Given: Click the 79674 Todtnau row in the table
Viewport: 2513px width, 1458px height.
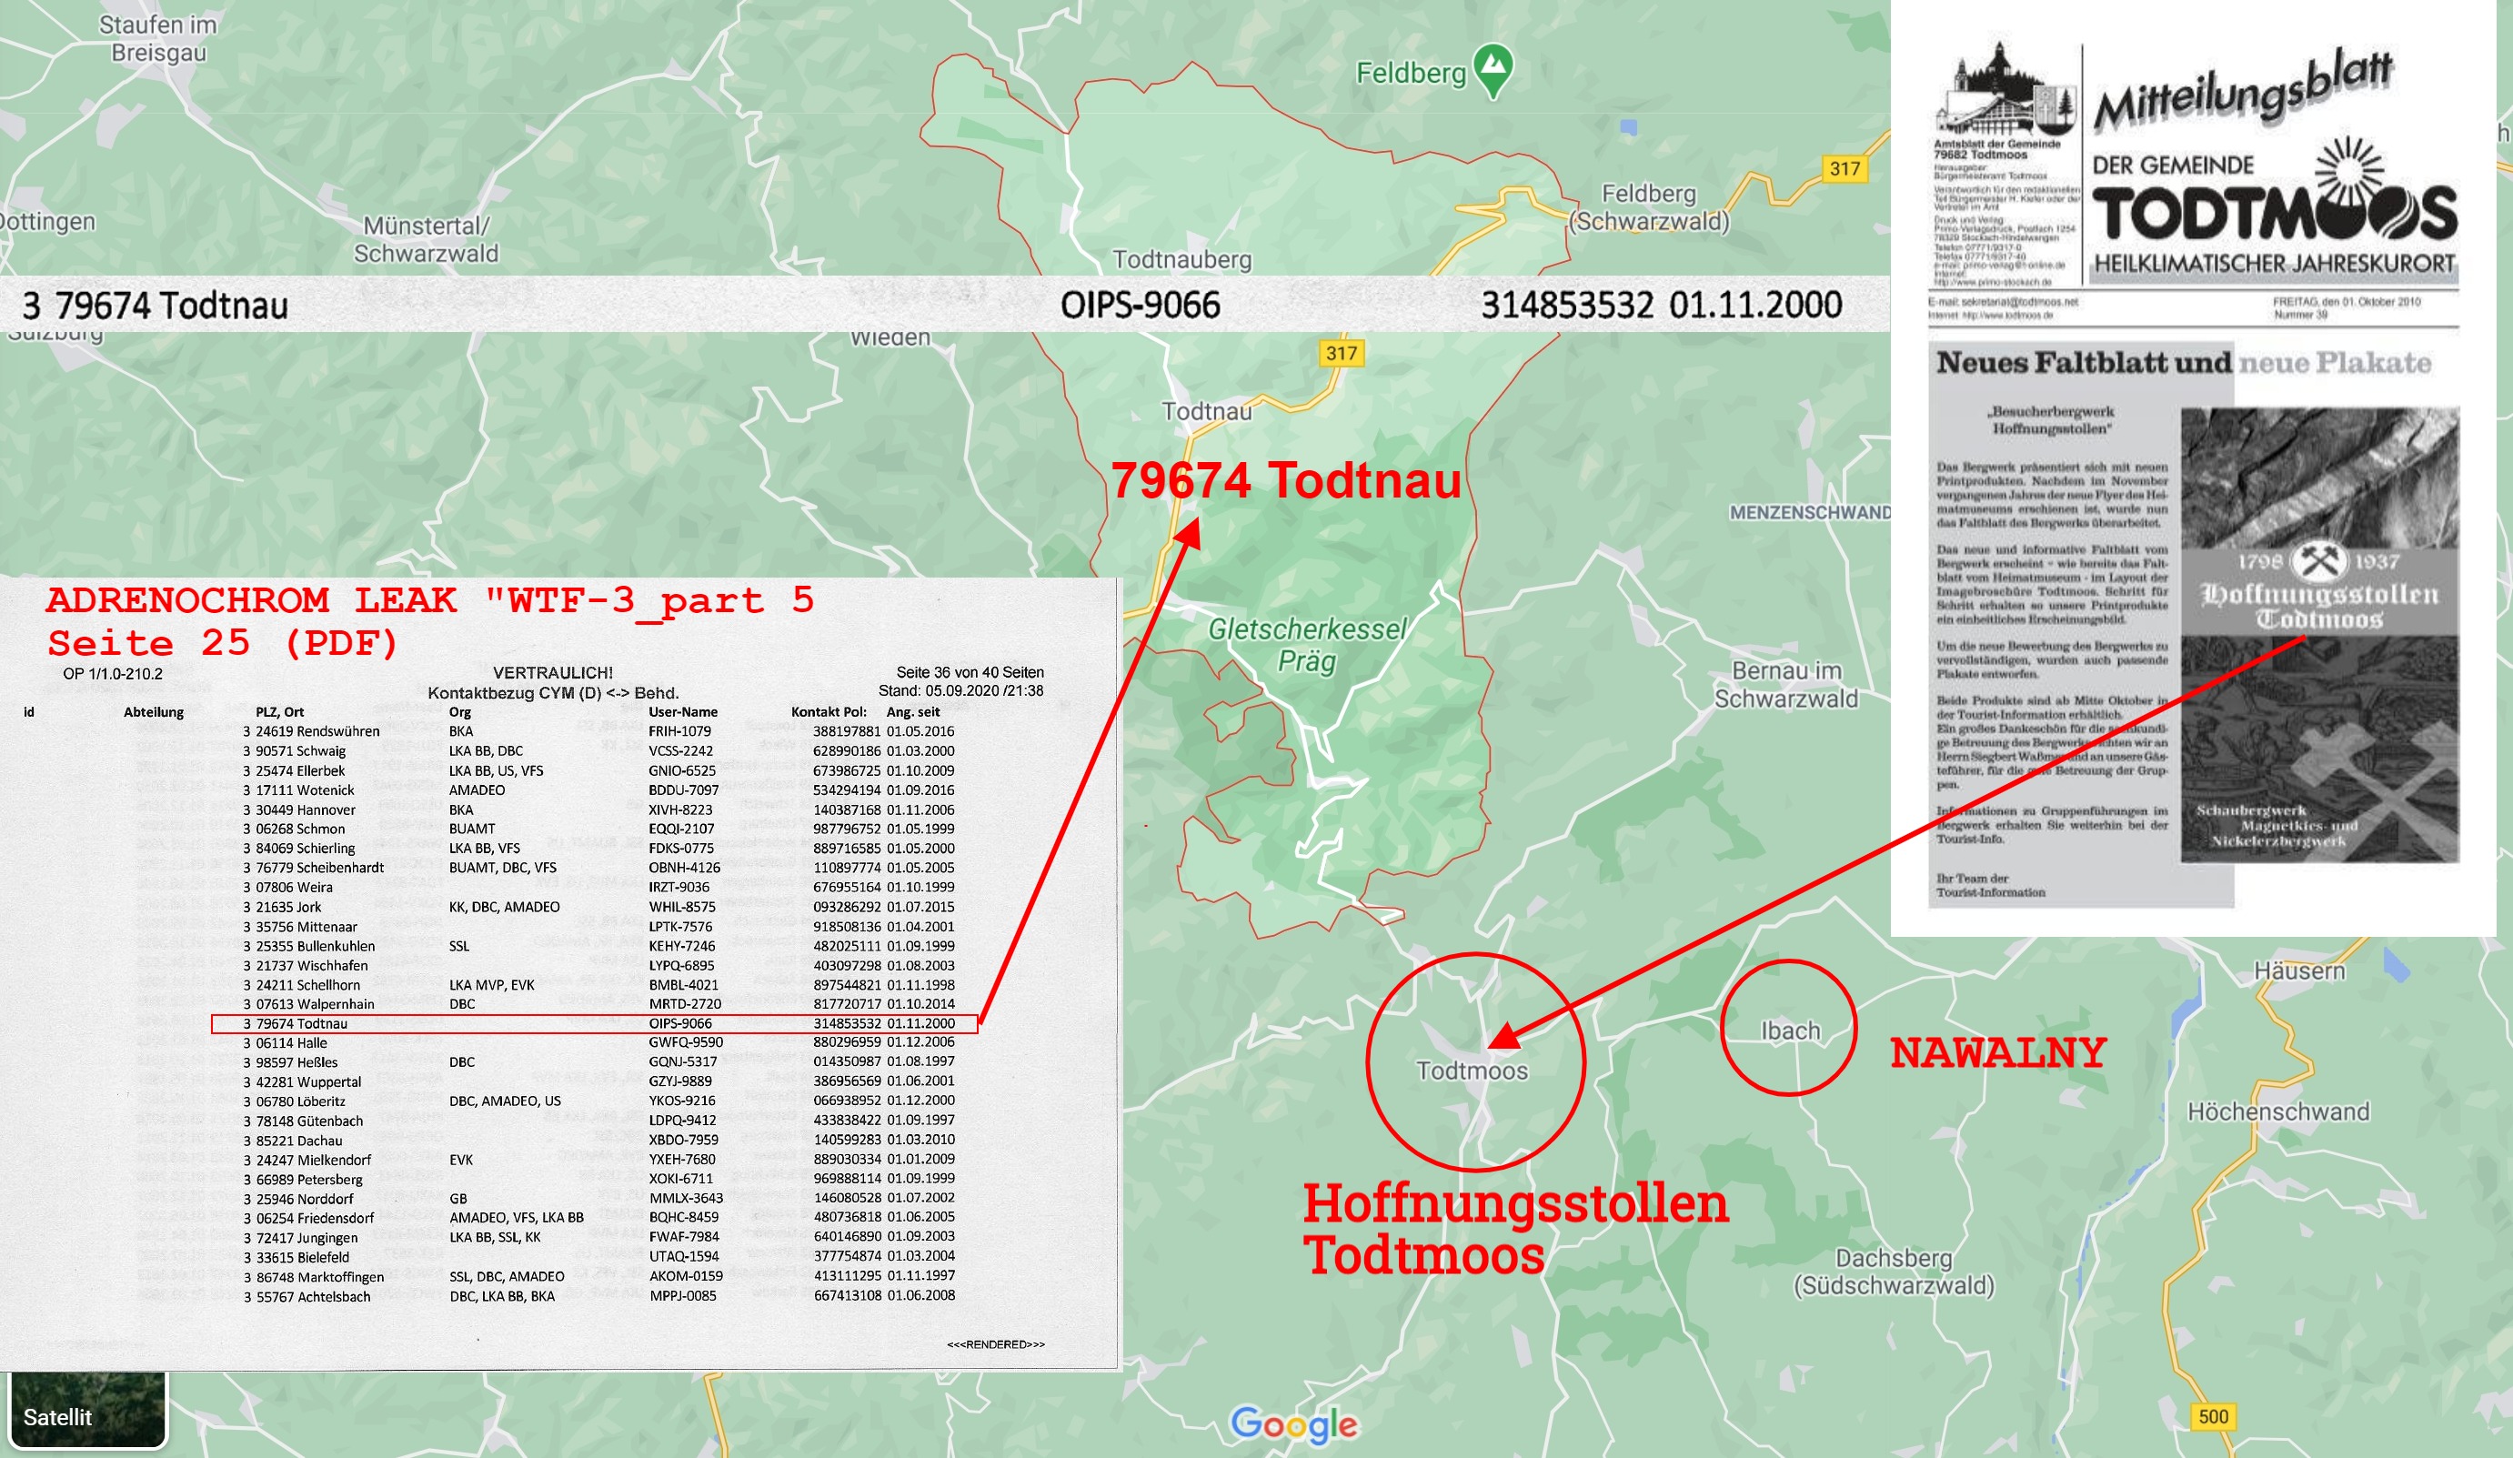Looking at the screenshot, I should click(594, 1024).
